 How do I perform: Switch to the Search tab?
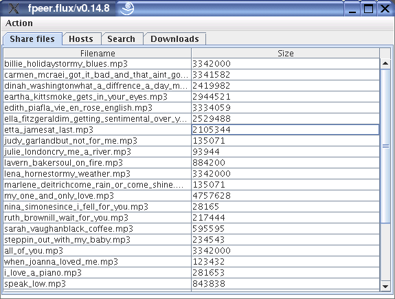tap(122, 38)
